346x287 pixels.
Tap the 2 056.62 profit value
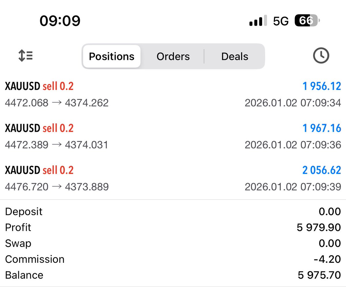[321, 170]
